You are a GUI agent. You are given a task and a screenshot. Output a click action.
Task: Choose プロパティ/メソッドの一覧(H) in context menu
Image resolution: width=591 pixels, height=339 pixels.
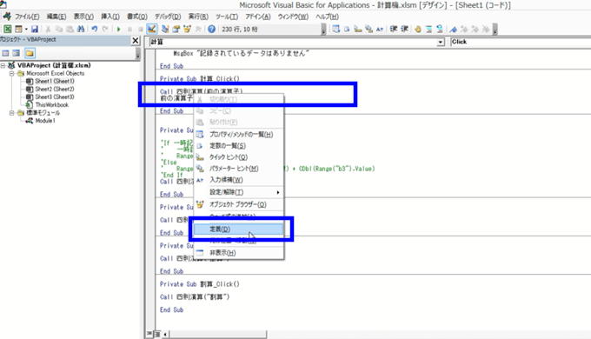pos(239,134)
